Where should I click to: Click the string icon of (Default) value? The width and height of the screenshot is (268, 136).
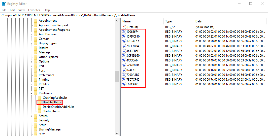tap(124, 27)
